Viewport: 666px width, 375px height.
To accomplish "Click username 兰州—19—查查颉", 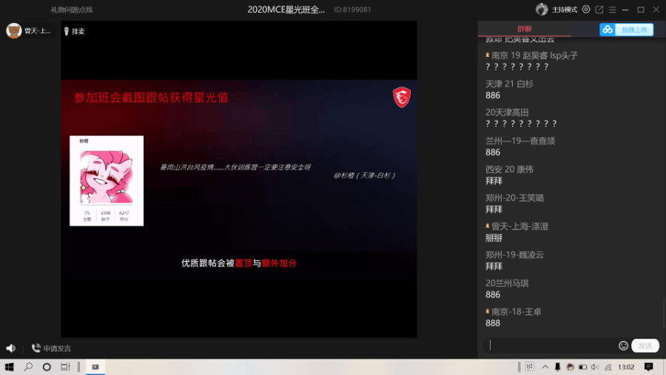I will tap(520, 141).
